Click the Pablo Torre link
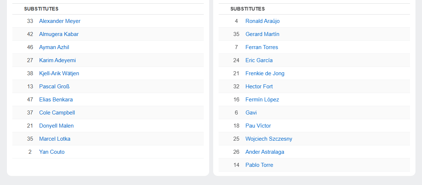This screenshot has height=185, width=422. (259, 165)
